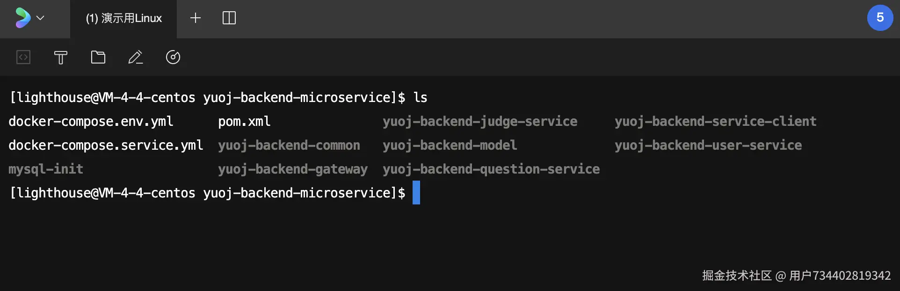Select pom.xml in terminal output

[244, 122]
